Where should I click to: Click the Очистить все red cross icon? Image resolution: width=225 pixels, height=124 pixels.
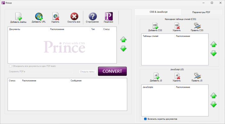pyautogui.click(x=74, y=16)
